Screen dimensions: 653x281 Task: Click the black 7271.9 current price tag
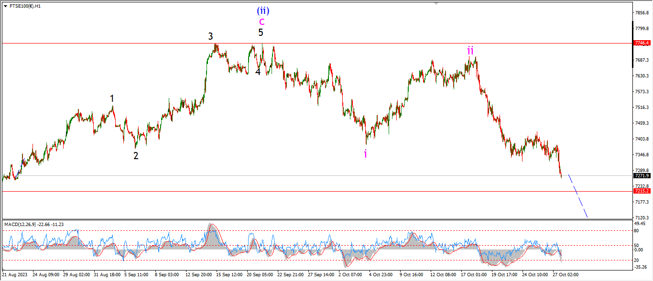[642, 176]
